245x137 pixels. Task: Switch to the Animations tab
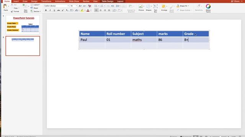coord(60,1)
